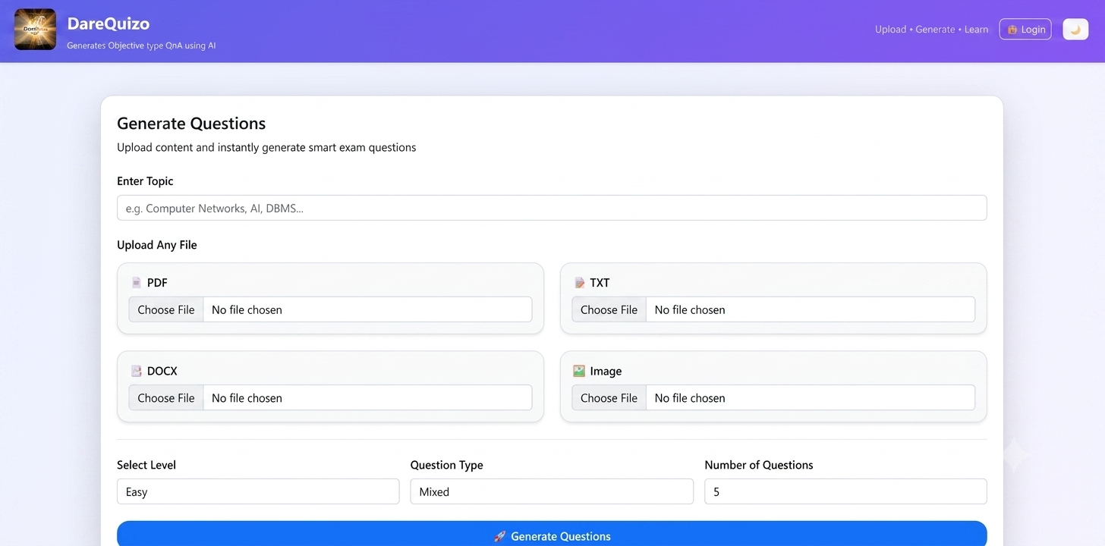
Task: Click the DareQuizo title text
Action: 109,24
